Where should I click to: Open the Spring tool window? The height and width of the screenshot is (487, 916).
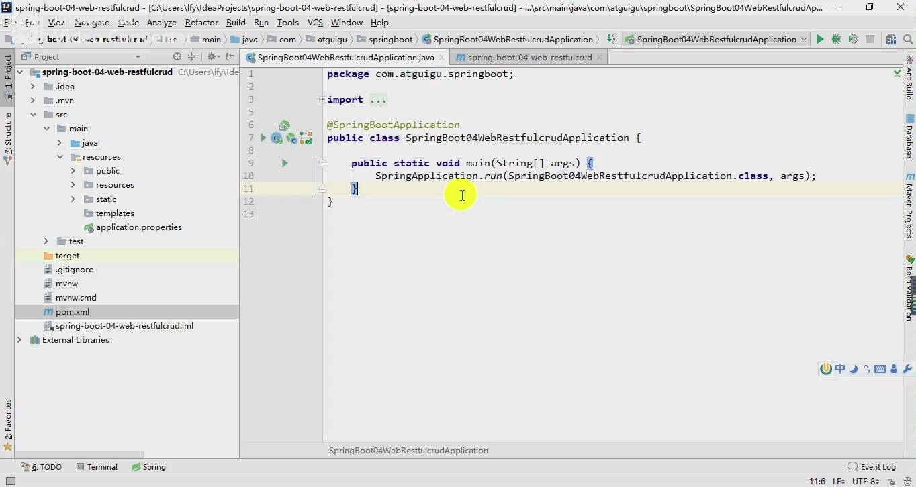click(x=148, y=467)
